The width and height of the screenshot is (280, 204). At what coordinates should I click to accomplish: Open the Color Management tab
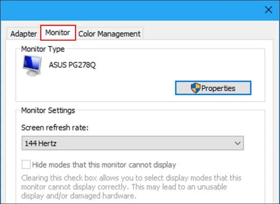[109, 34]
